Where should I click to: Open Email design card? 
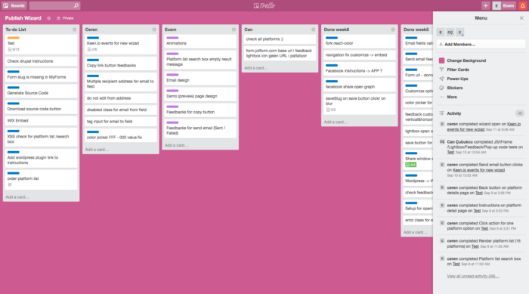tap(200, 78)
